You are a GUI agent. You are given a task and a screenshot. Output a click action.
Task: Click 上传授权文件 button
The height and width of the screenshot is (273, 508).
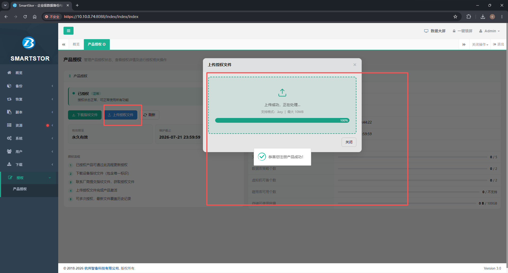pyautogui.click(x=121, y=115)
